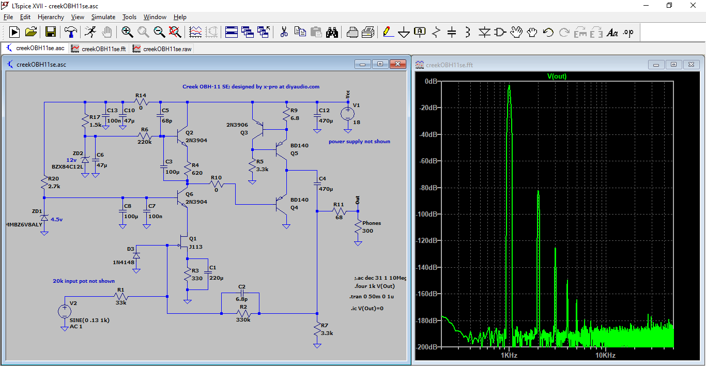
Task: Maximize the creekOBH11se.asc schematic sub-window
Action: click(380, 64)
